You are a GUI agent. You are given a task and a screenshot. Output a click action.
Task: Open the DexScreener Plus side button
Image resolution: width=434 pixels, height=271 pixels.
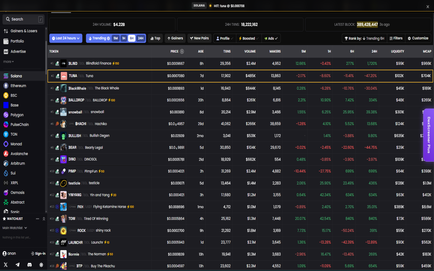pos(429,135)
